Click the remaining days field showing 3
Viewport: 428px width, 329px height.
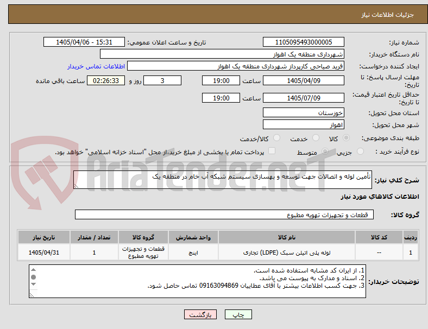[x=162, y=80]
